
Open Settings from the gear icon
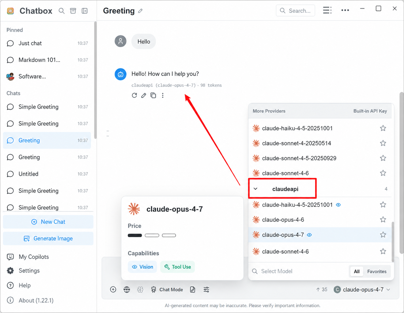tap(10, 270)
